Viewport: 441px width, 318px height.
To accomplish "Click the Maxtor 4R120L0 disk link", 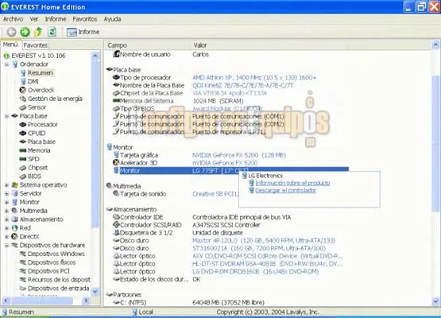I will point(264,241).
